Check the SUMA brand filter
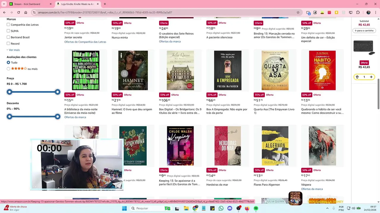Image resolution: width=380 pixels, height=213 pixels. click(x=8, y=31)
